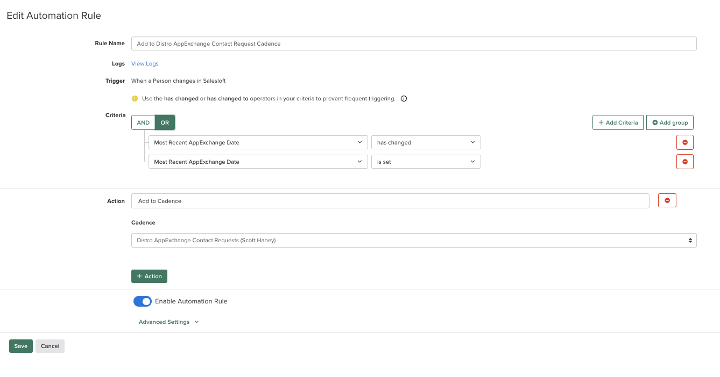Save the automation rule
This screenshot has width=720, height=377.
pyautogui.click(x=21, y=346)
